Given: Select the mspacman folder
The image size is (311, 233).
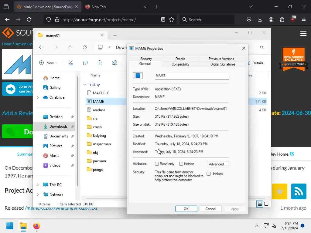Looking at the screenshot, I should pyautogui.click(x=102, y=144).
